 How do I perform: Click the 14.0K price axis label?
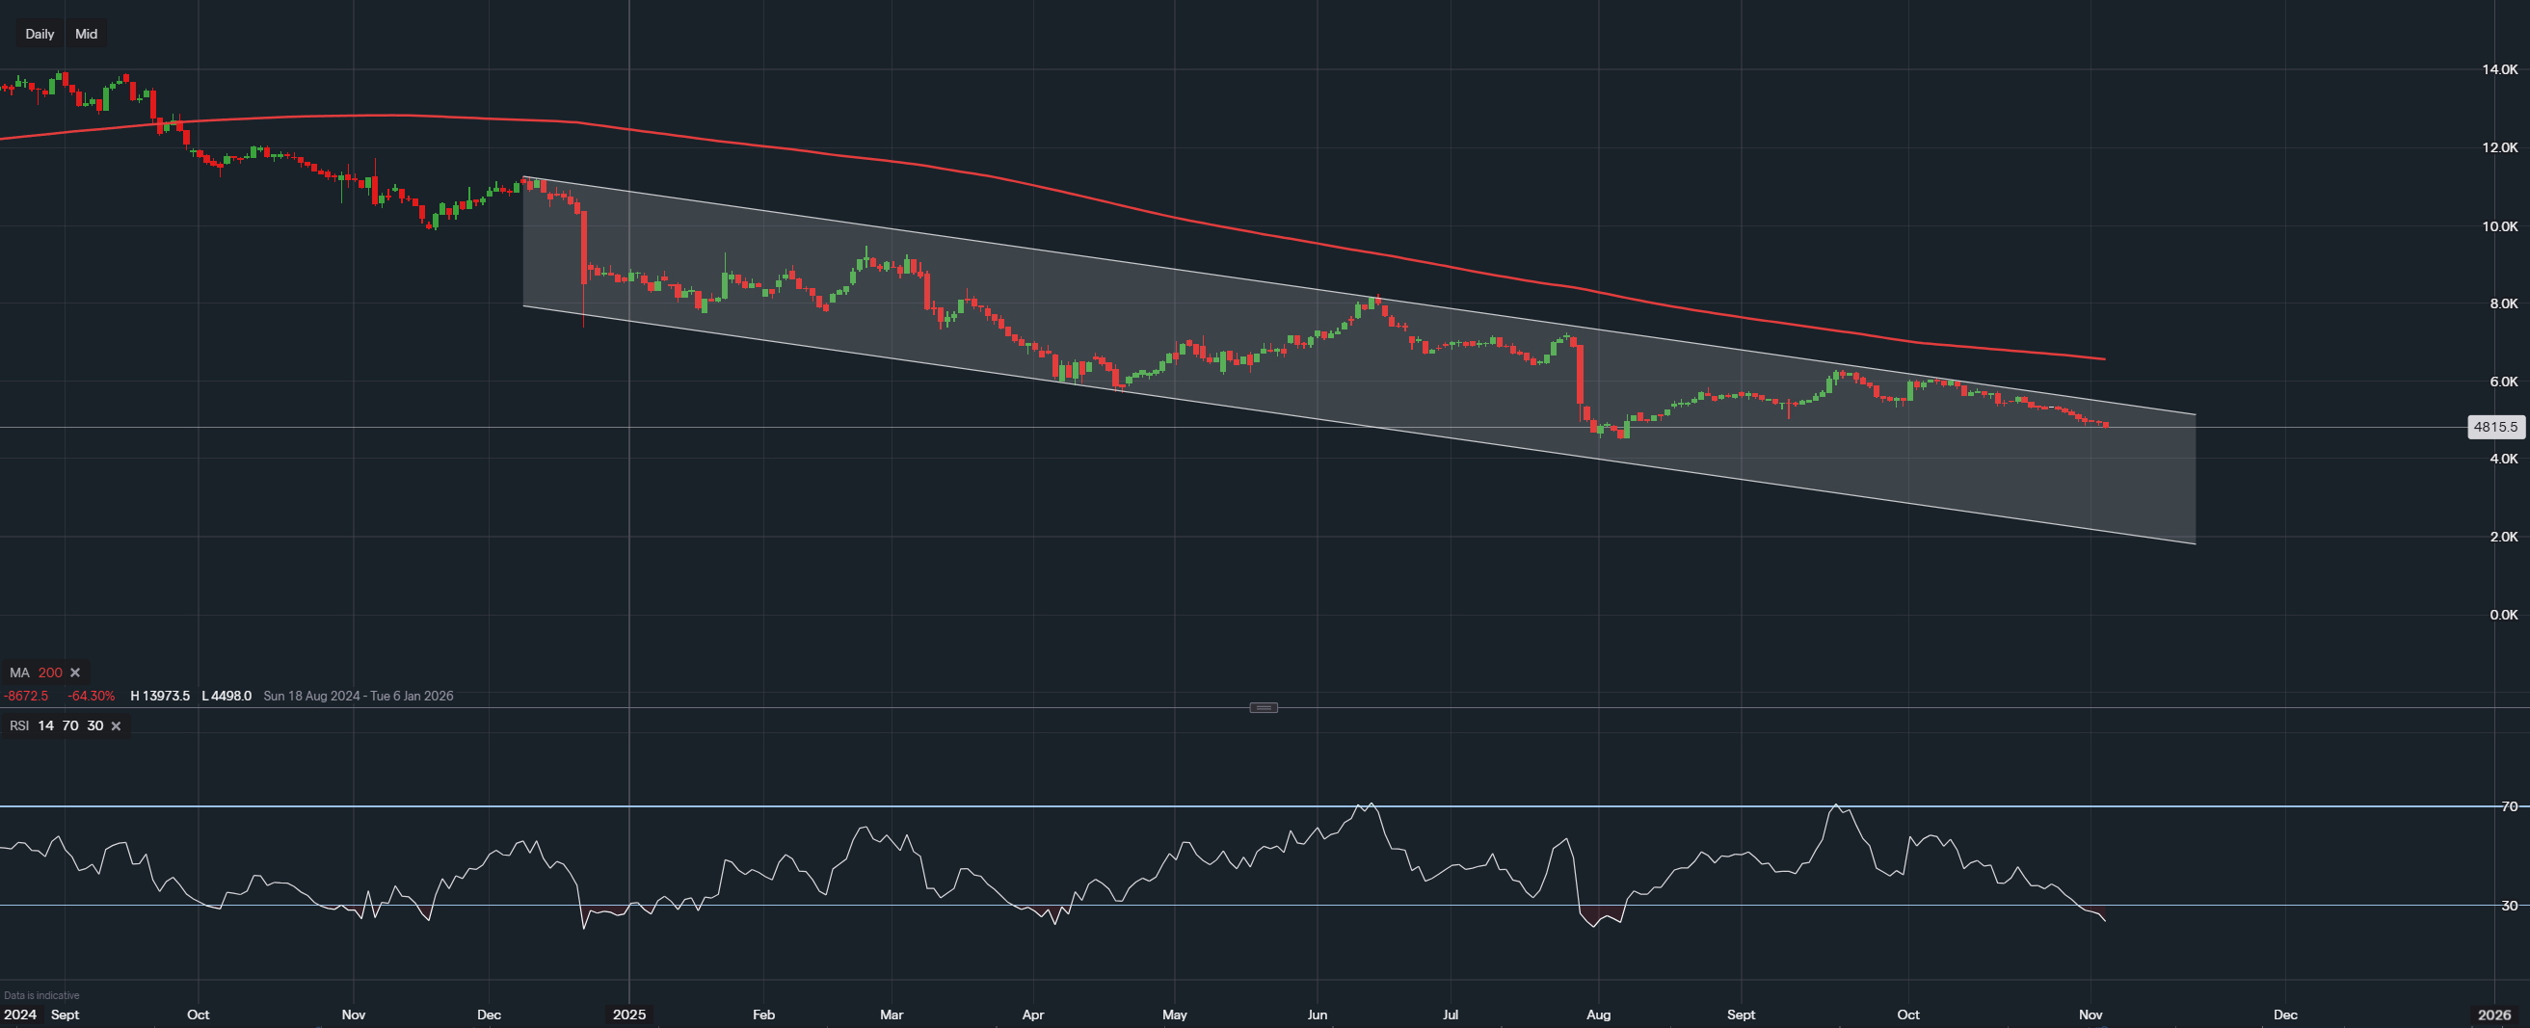pyautogui.click(x=2499, y=69)
